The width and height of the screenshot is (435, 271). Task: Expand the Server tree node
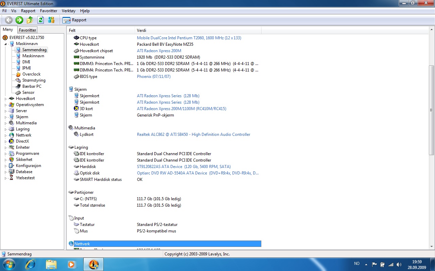click(x=5, y=111)
